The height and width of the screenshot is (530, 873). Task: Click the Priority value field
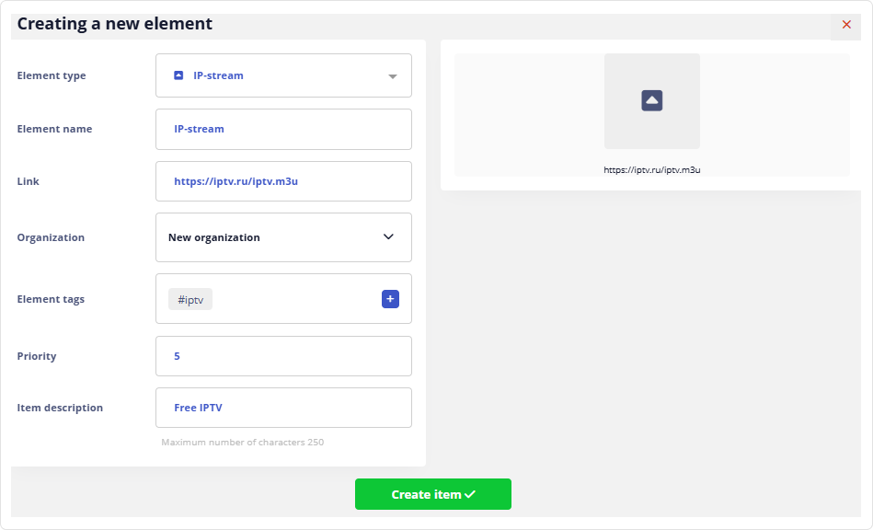click(283, 356)
